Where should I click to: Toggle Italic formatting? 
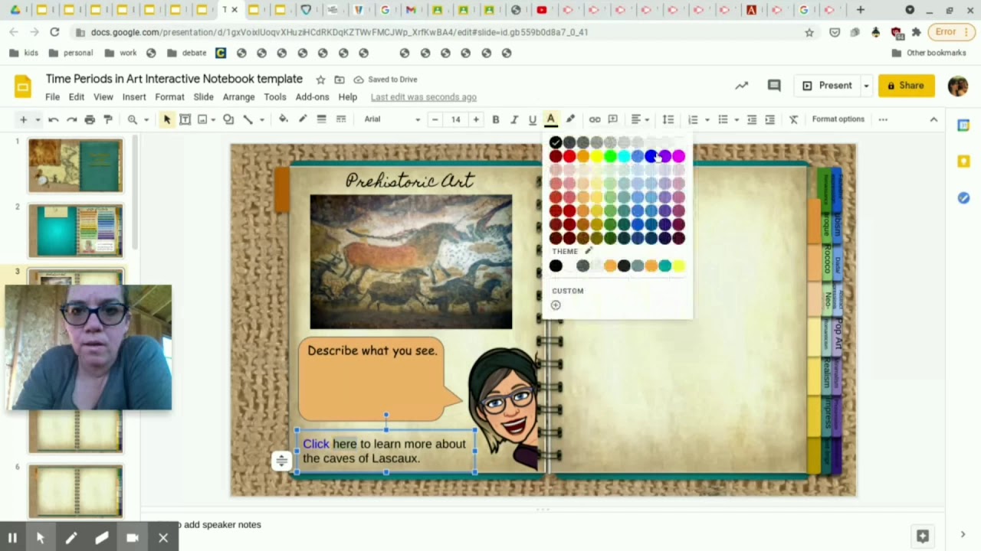[x=514, y=119]
